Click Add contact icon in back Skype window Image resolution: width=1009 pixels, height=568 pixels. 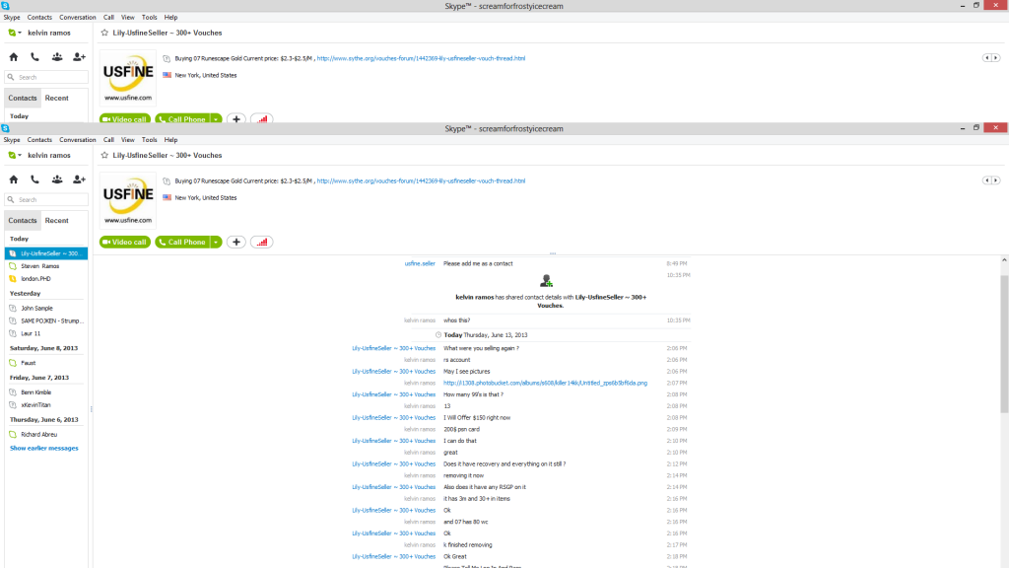[79, 57]
